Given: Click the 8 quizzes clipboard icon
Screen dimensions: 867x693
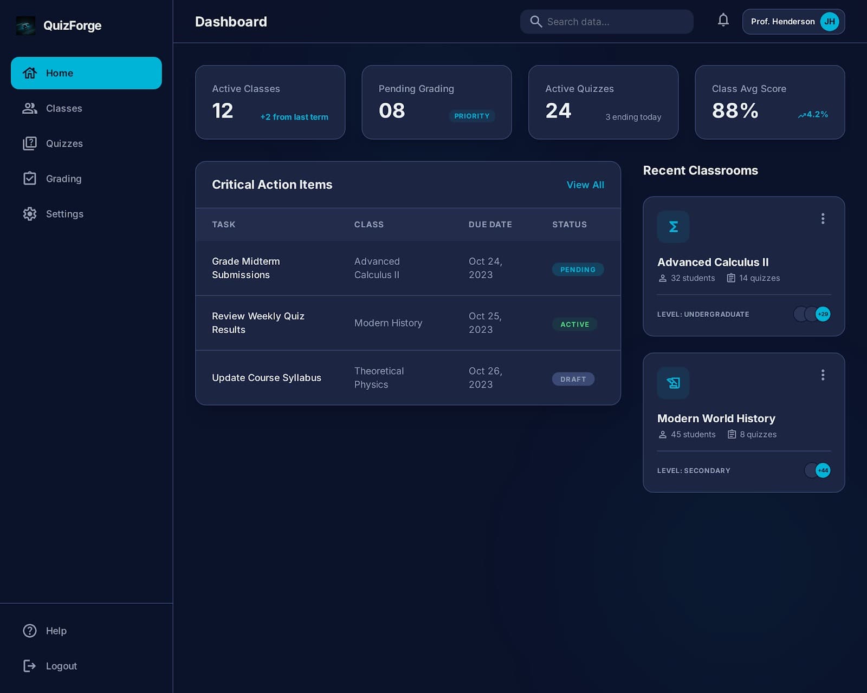Looking at the screenshot, I should pyautogui.click(x=732, y=435).
